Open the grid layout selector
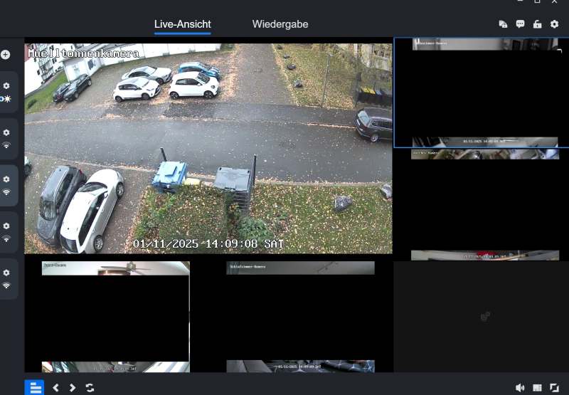569x395 pixels. click(537, 388)
